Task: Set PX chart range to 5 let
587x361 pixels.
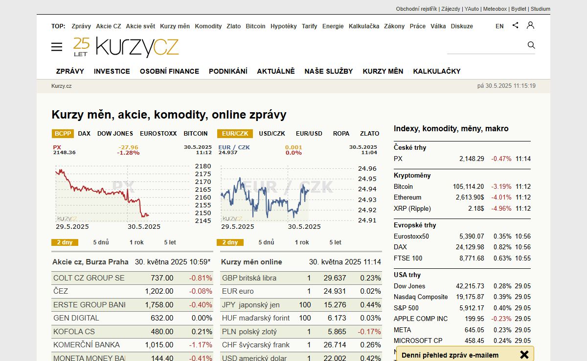Action: coord(170,242)
